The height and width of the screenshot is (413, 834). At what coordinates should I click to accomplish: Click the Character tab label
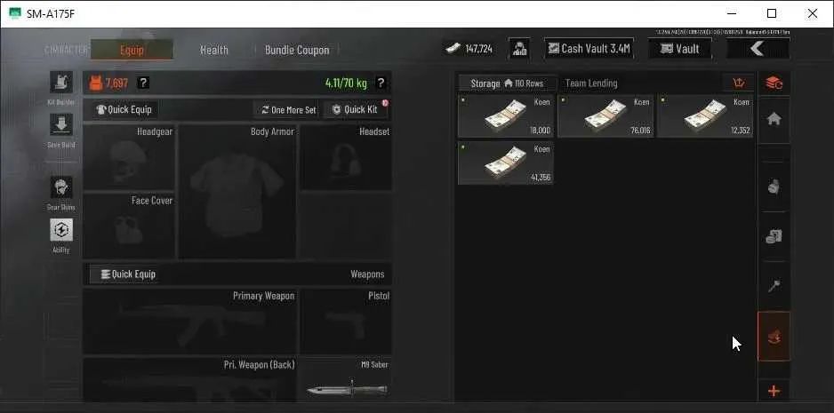pyautogui.click(x=66, y=50)
